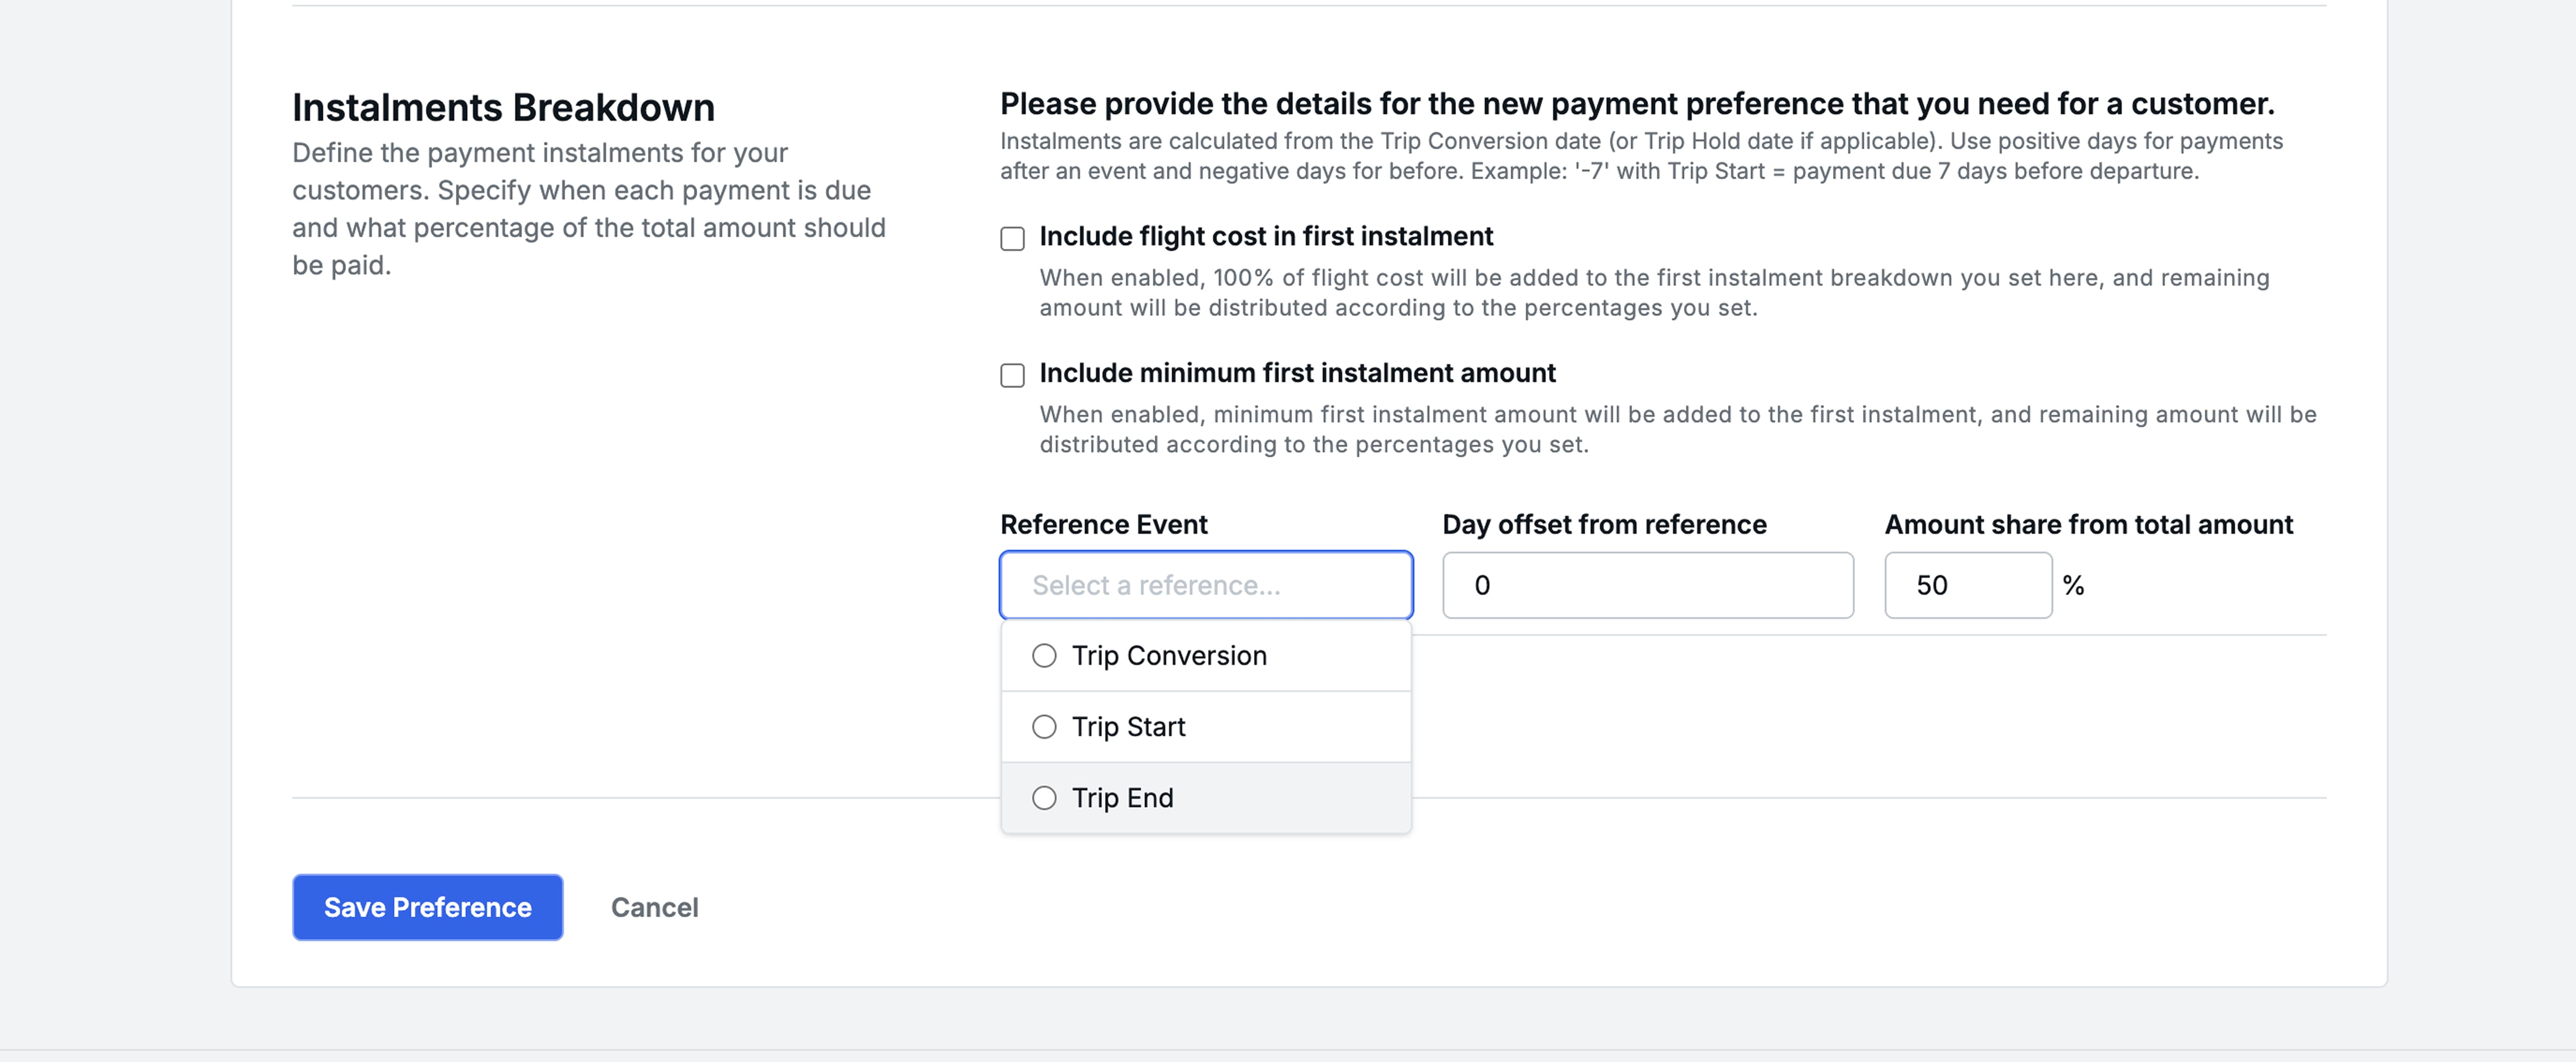Select the Trip Conversion radio circle
This screenshot has height=1062, width=2576.
coord(1044,656)
